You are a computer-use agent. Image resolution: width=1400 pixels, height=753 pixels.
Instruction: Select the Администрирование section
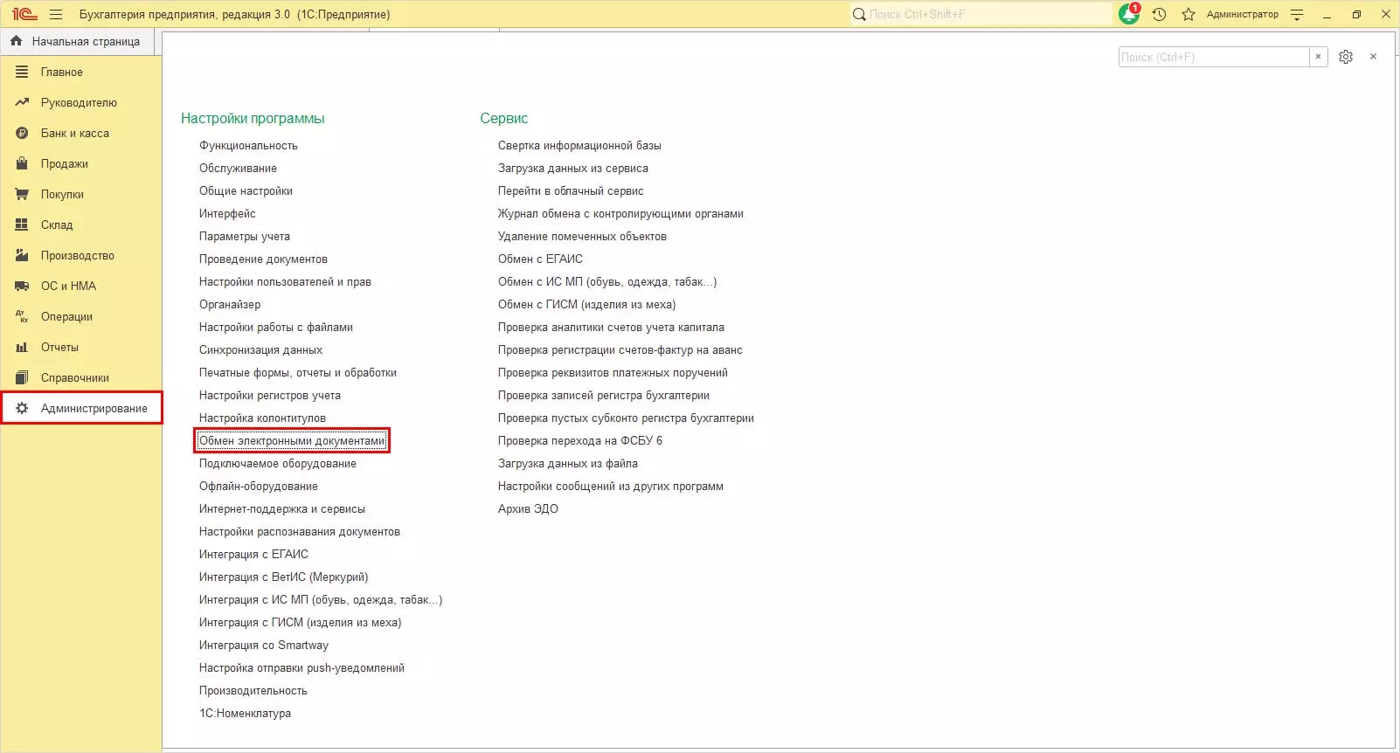pos(81,408)
